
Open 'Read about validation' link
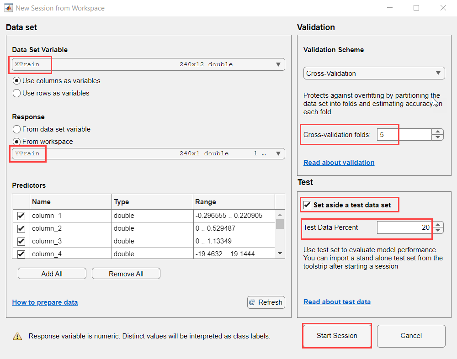(339, 163)
